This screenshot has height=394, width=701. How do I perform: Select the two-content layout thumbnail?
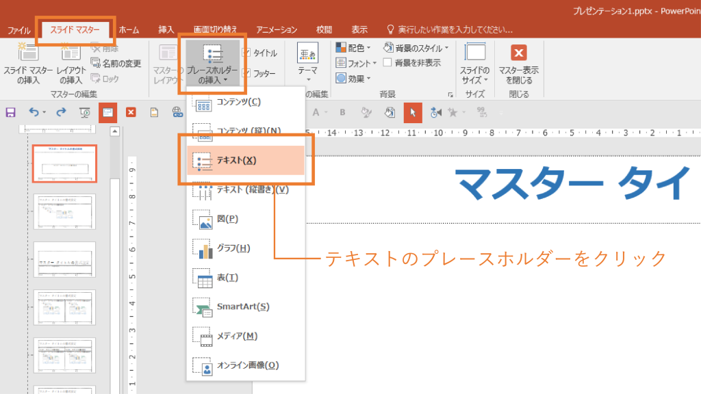65,307
